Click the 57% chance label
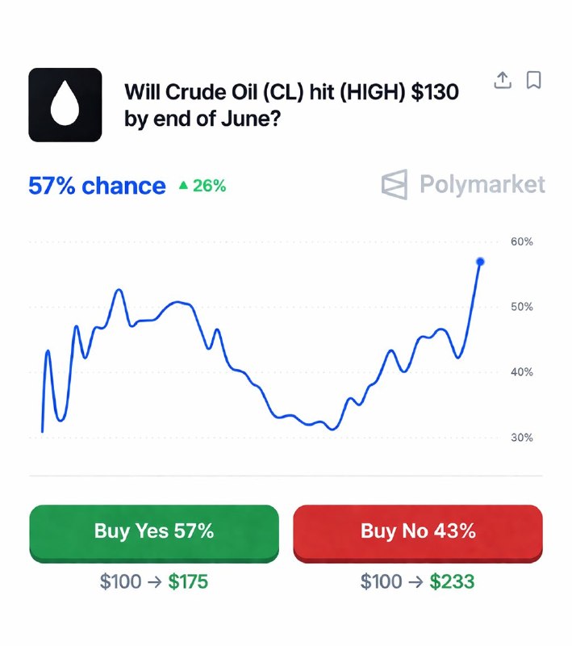The height and width of the screenshot is (646, 572). coord(98,185)
